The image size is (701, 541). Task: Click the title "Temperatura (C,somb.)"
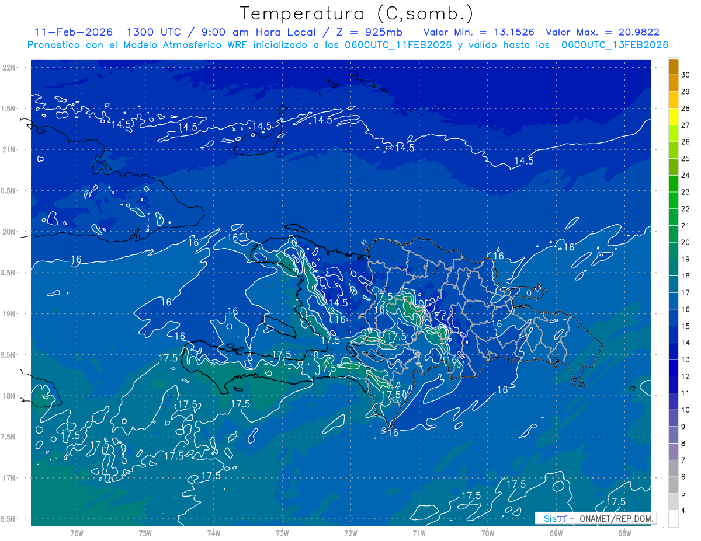[357, 14]
